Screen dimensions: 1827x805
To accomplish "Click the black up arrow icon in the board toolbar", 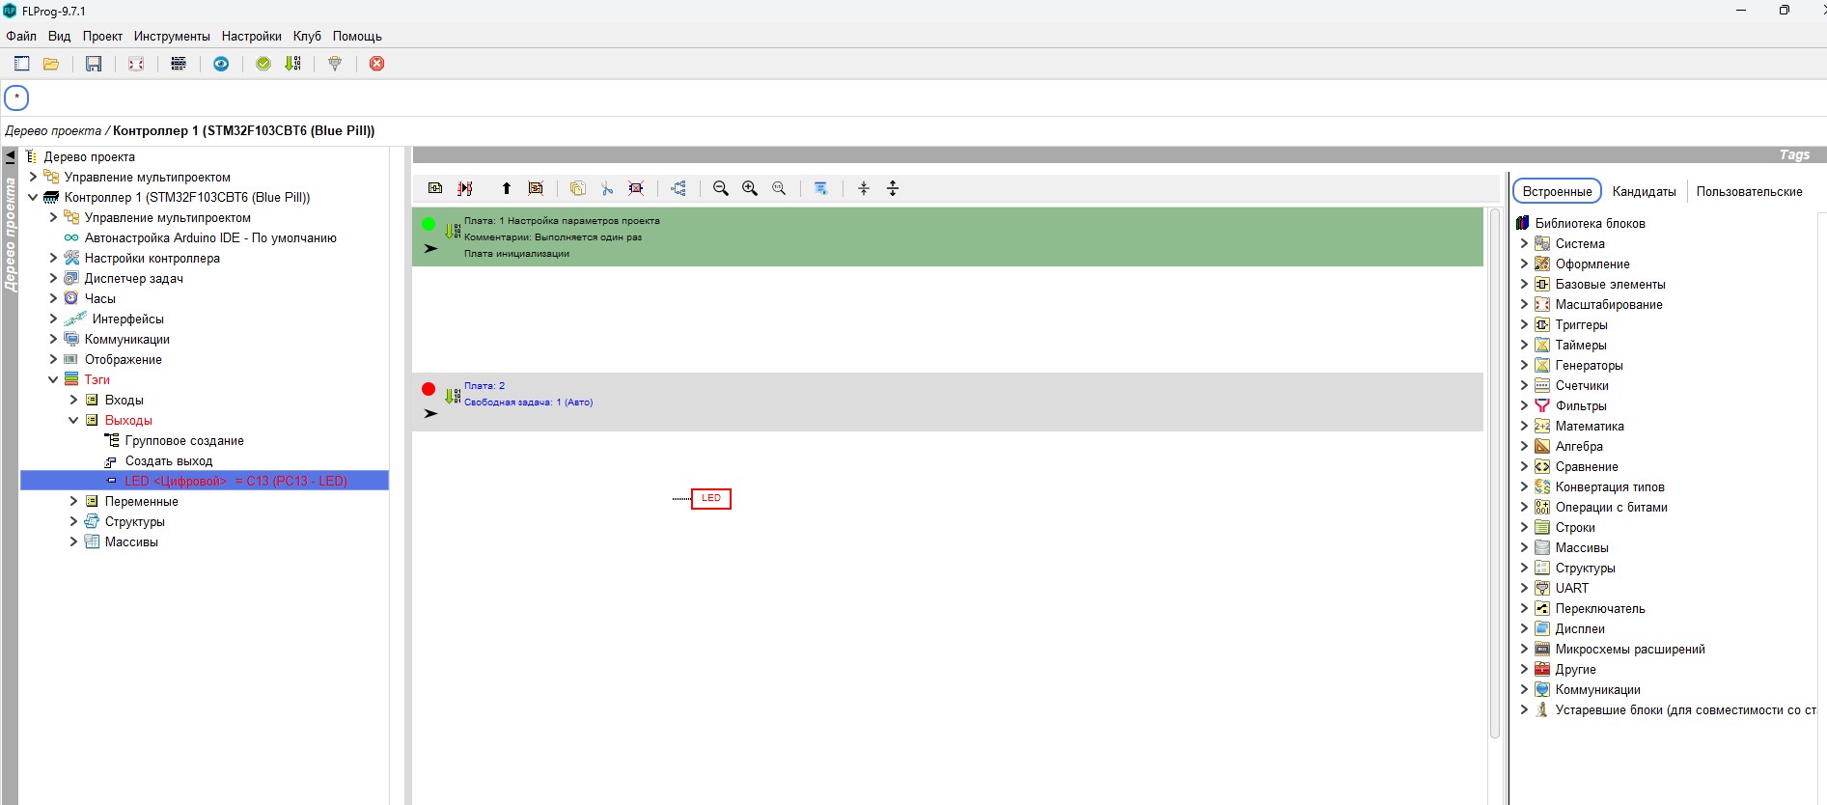I will pos(507,188).
